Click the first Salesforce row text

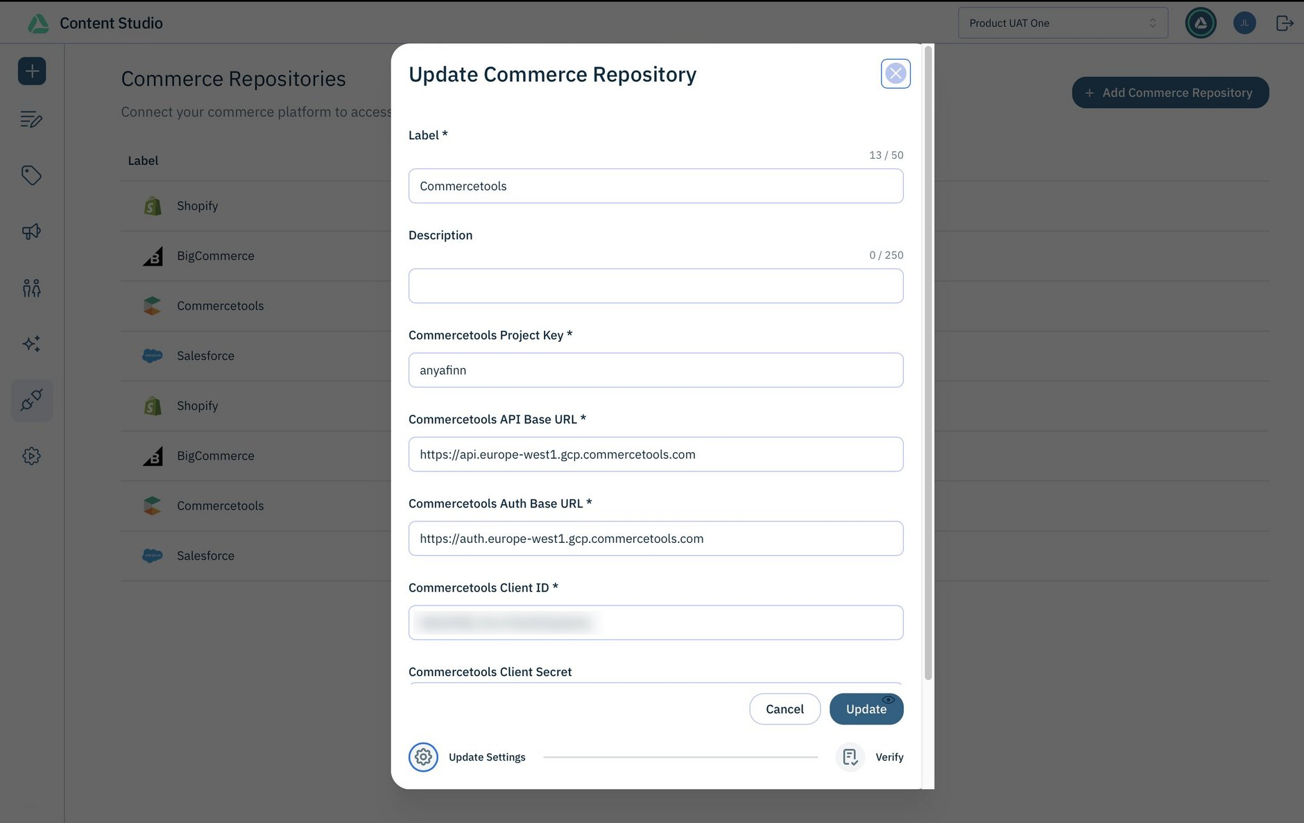click(205, 356)
